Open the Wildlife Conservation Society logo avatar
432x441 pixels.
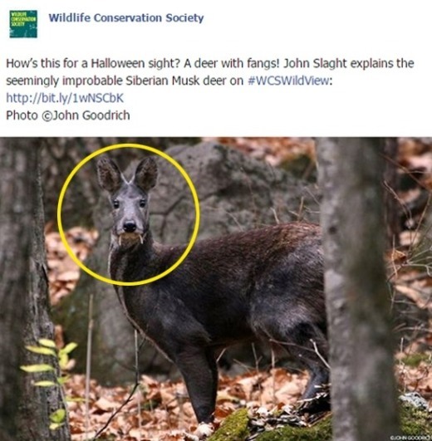(23, 24)
